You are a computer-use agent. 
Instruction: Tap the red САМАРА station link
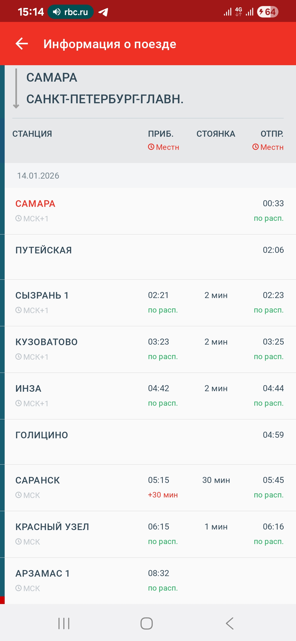pyautogui.click(x=35, y=204)
